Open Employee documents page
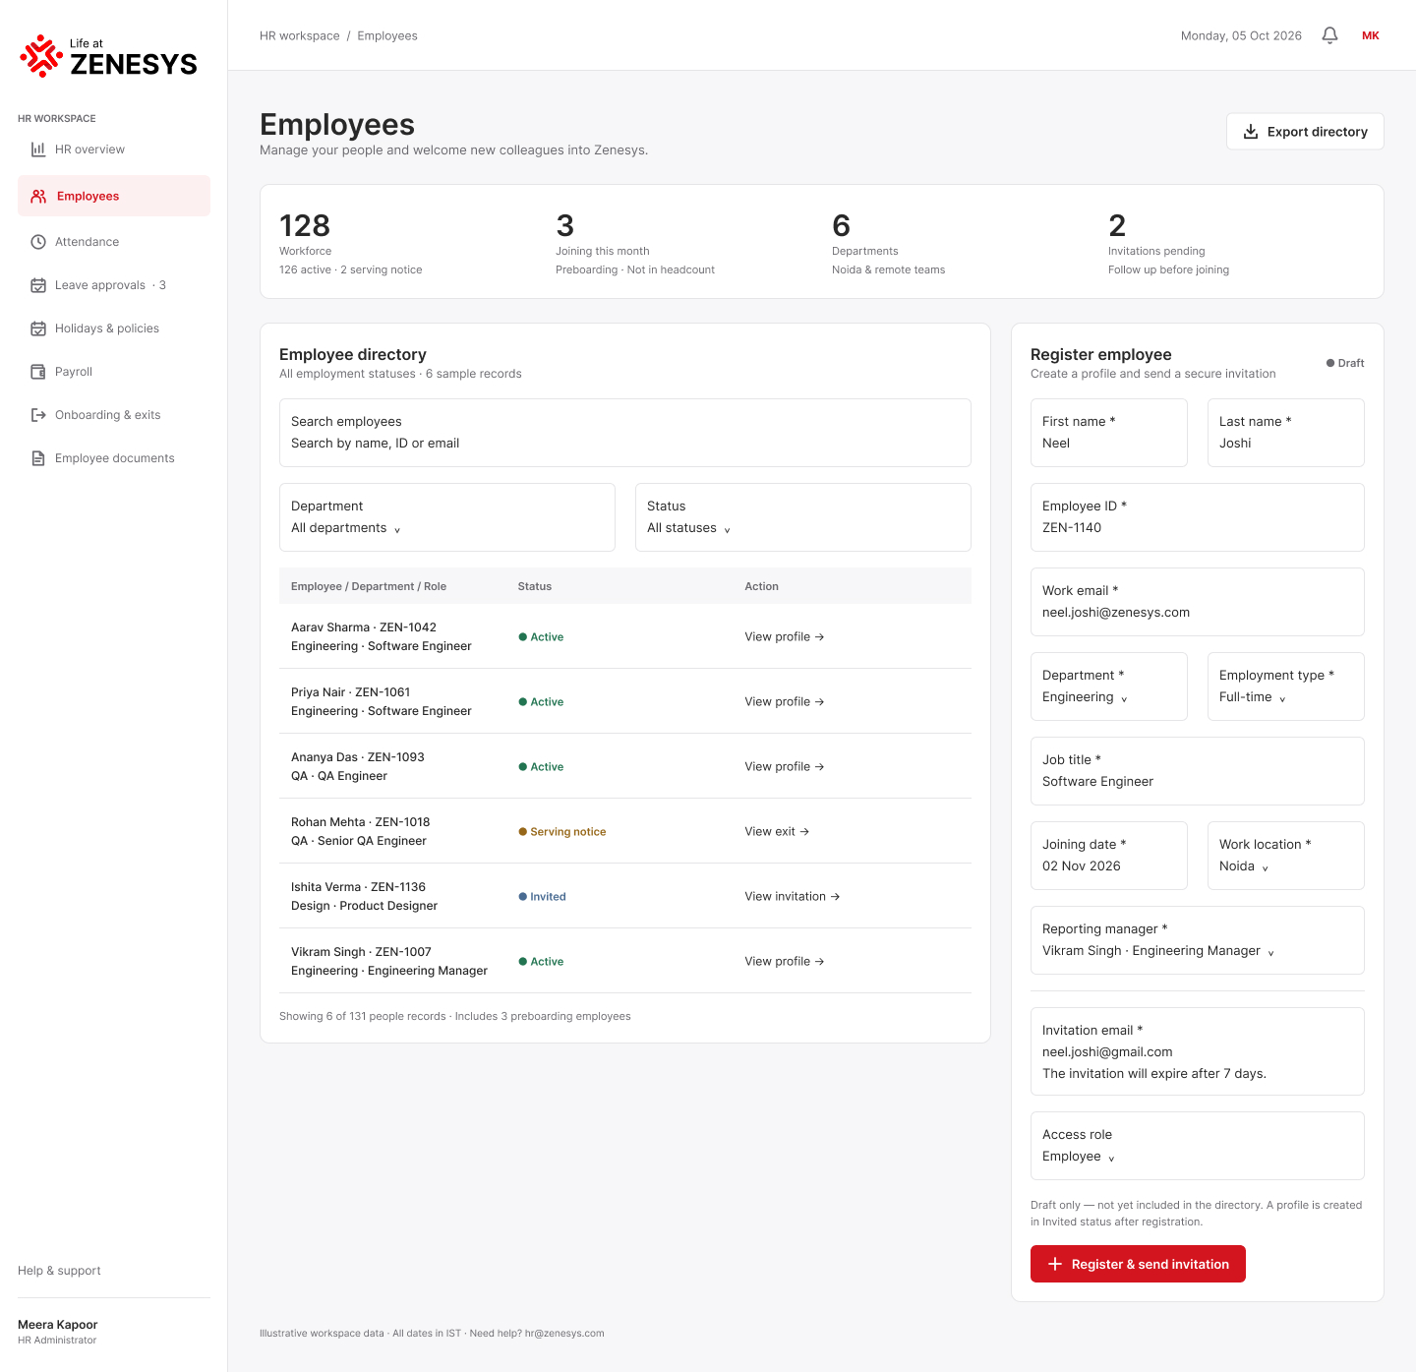This screenshot has width=1416, height=1372. (x=114, y=458)
